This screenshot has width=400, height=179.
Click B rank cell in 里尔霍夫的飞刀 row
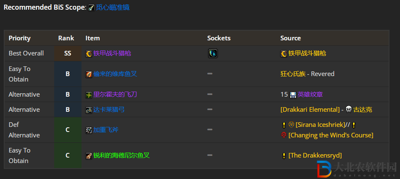point(68,95)
